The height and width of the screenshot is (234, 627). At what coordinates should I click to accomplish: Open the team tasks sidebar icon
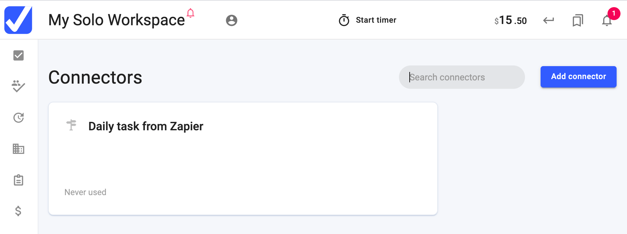pos(19,86)
